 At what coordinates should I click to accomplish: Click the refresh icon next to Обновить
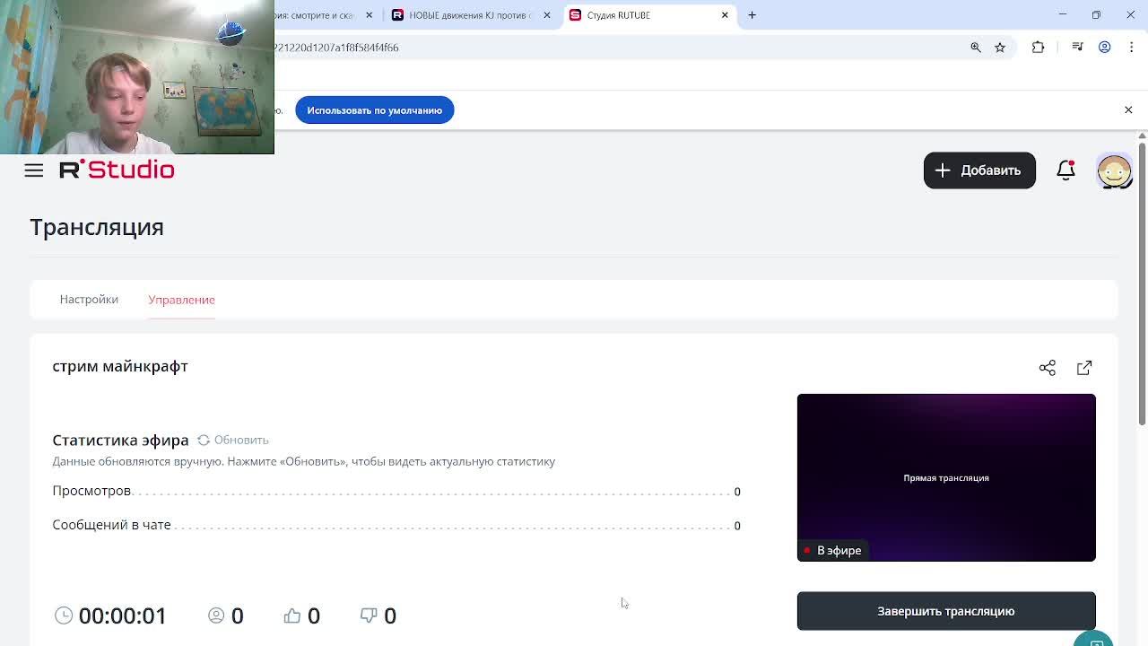coord(204,440)
